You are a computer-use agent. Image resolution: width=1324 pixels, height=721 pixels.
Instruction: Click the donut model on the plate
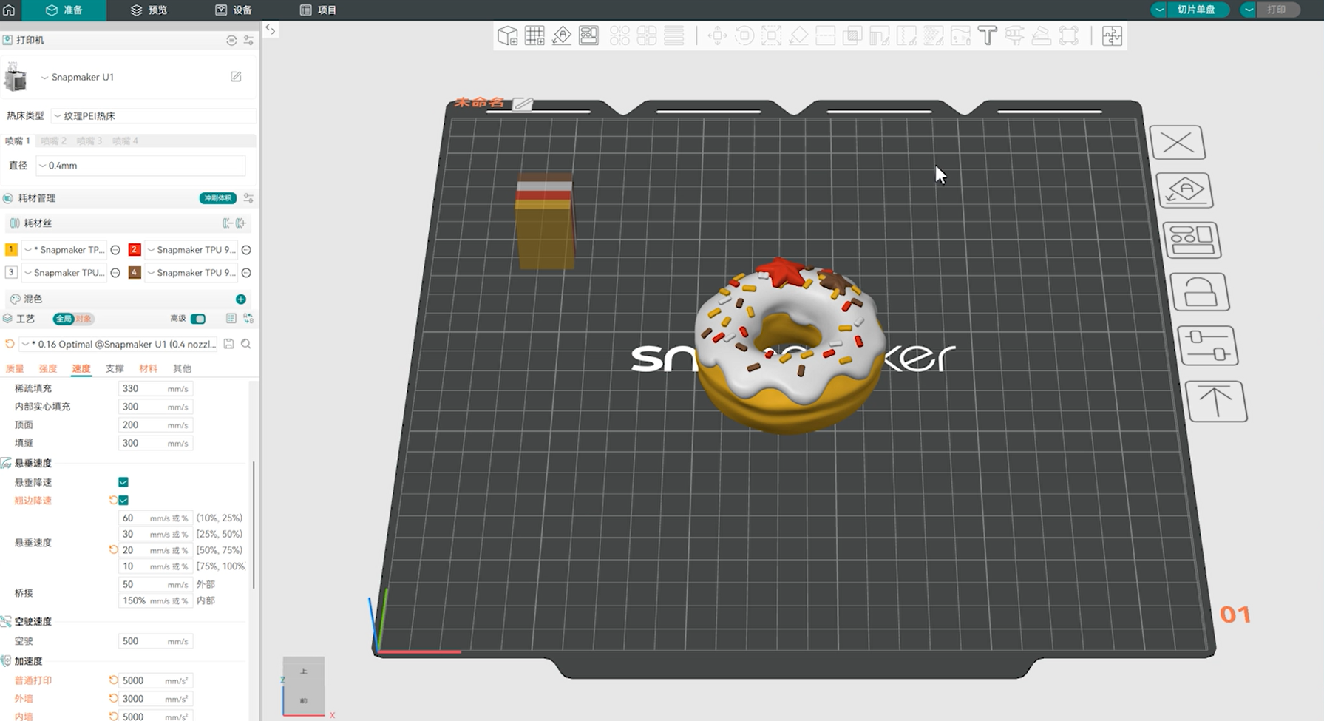(789, 346)
